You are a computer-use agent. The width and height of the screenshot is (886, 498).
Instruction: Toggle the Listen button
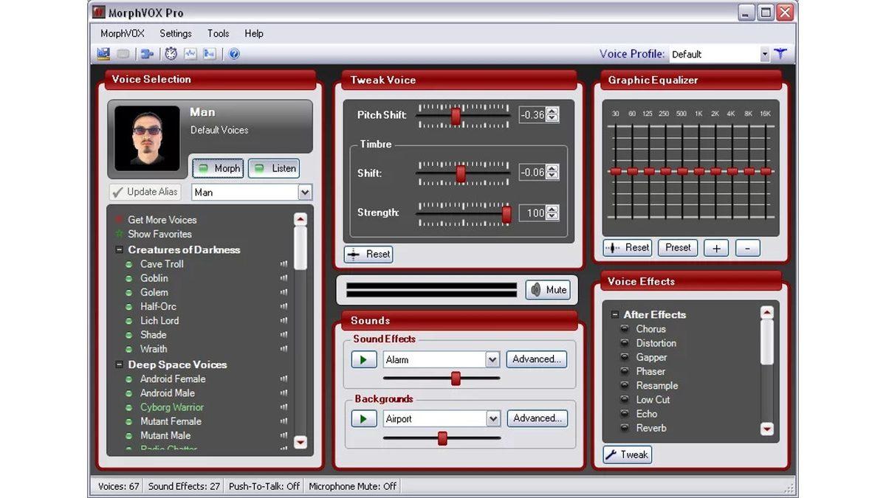tap(274, 168)
